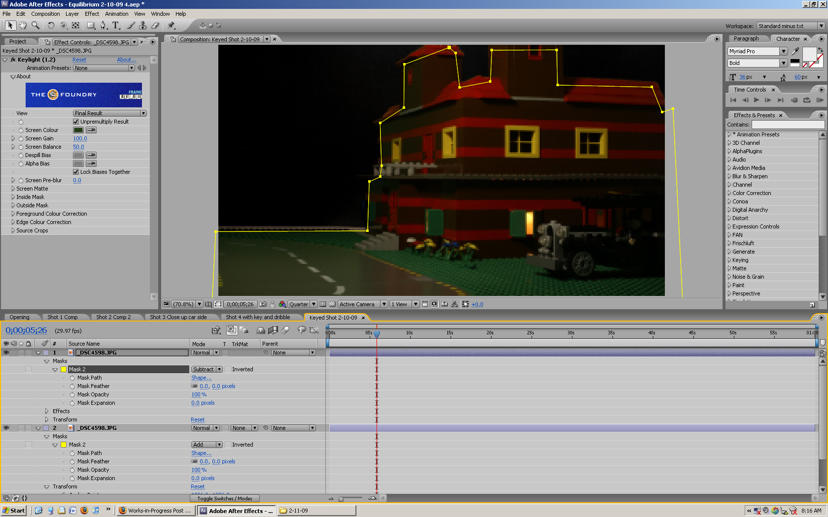828x517 pixels.
Task: Toggle the Composition viewer lock icon
Action: pyautogui.click(x=173, y=39)
